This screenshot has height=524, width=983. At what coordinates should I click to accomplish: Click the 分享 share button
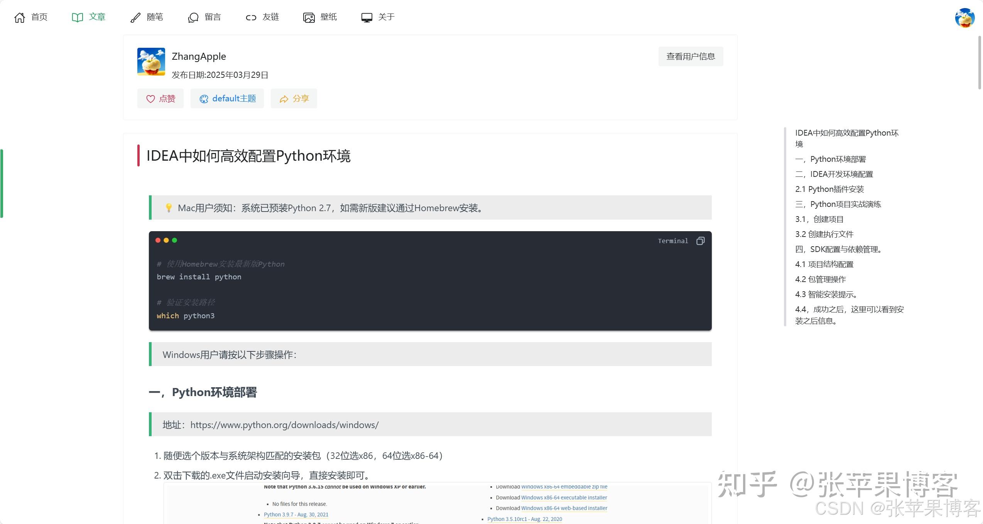click(x=294, y=99)
